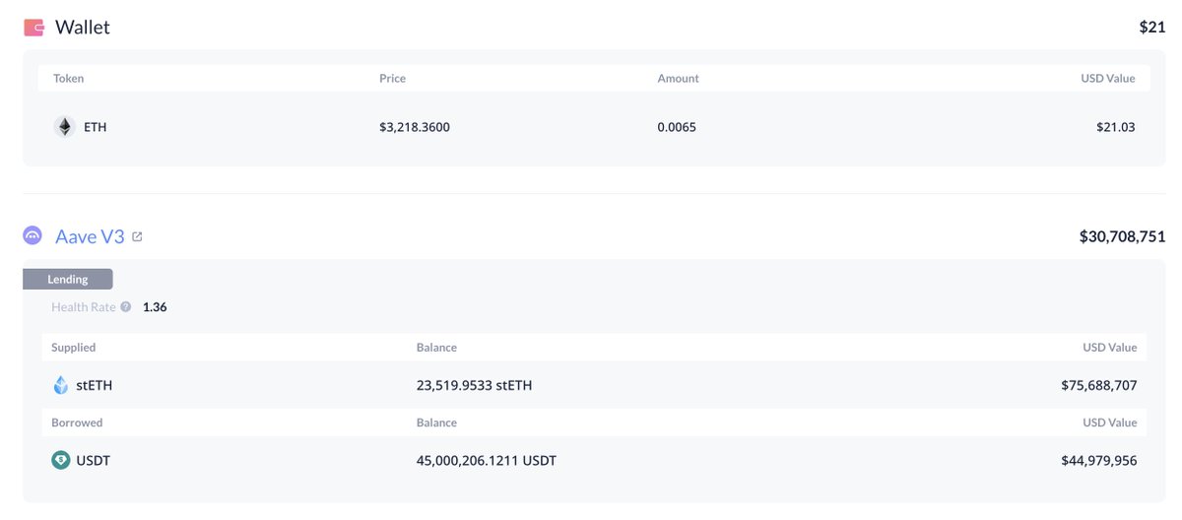1182x520 pixels.
Task: Click the Borrowed section header
Action: (x=77, y=422)
